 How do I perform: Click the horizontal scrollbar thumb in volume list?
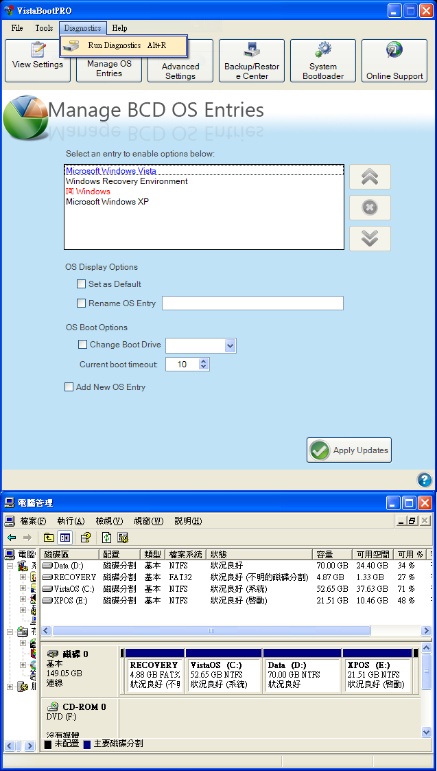pos(211,630)
